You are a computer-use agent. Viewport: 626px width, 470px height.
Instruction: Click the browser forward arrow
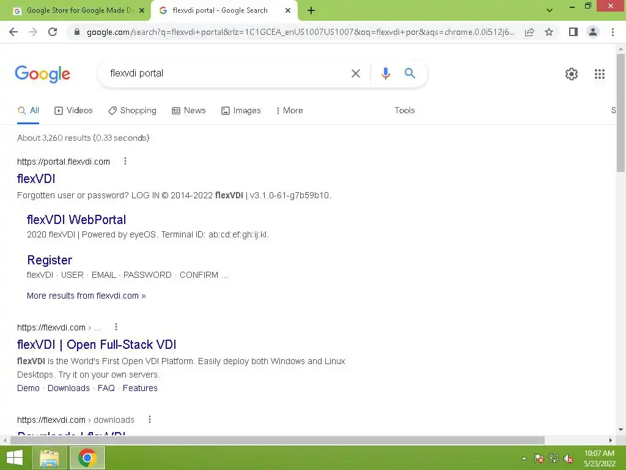[x=33, y=32]
